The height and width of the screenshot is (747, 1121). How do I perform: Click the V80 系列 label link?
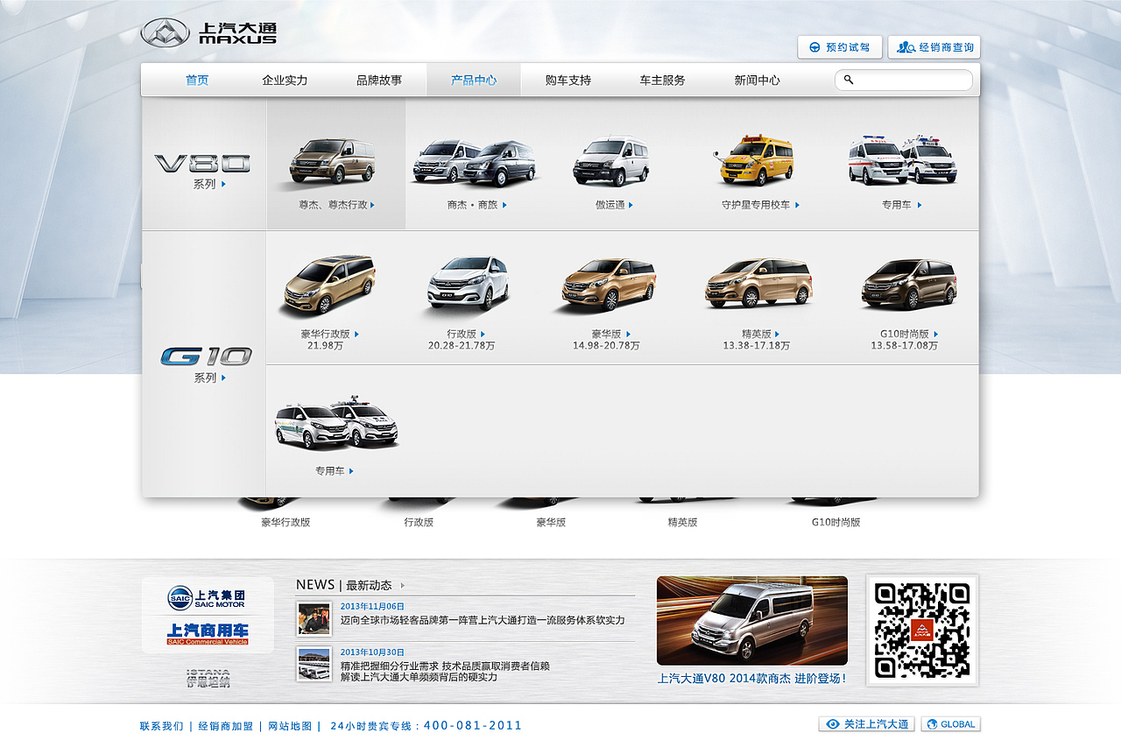[x=209, y=185]
